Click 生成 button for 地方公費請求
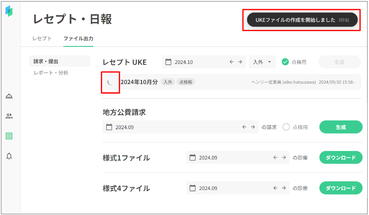This screenshot has width=369, height=215. tap(341, 127)
